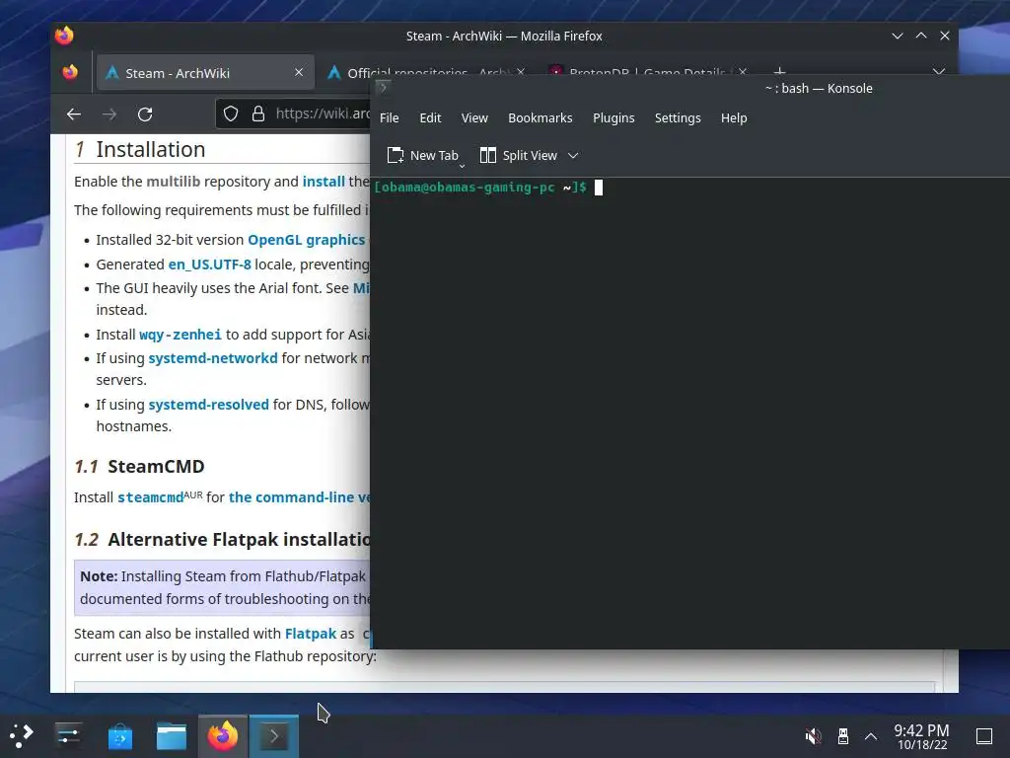Image resolution: width=1010 pixels, height=758 pixels.
Task: Open systemd-resolved link
Action: tap(209, 405)
